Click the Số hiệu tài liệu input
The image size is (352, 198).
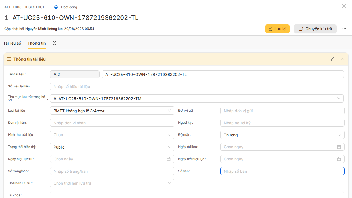click(x=112, y=86)
